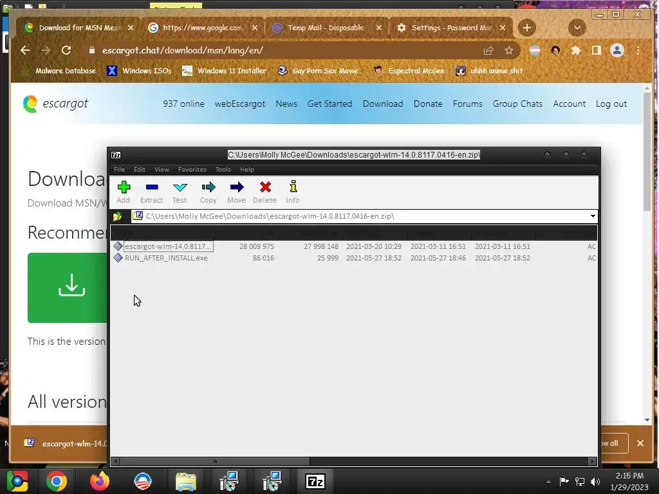This screenshot has height=494, width=659.
Task: Show hidden system tray icons
Action: [548, 482]
